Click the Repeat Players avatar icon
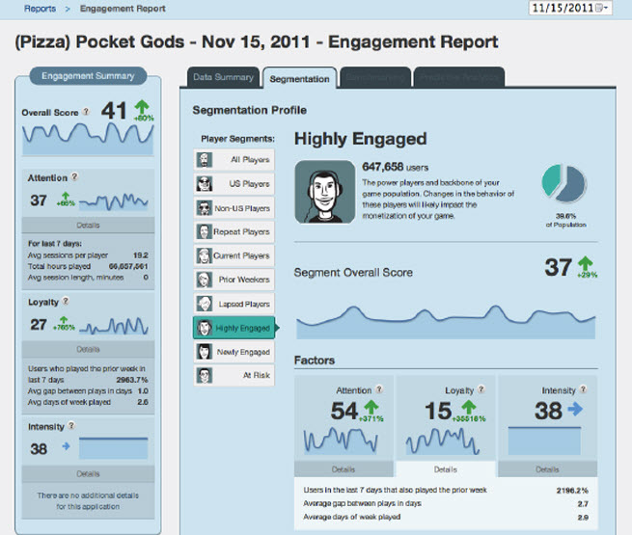This screenshot has height=535, width=632. 205,232
